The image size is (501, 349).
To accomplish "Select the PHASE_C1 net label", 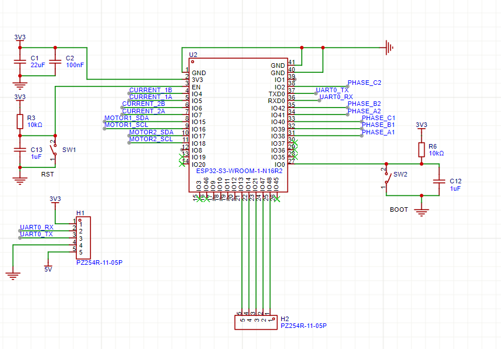I will pyautogui.click(x=378, y=118).
